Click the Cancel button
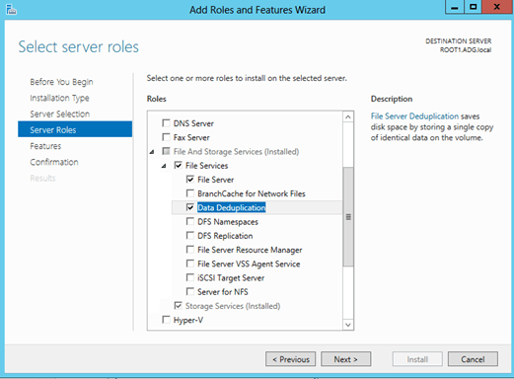The height and width of the screenshot is (379, 514). point(473,359)
